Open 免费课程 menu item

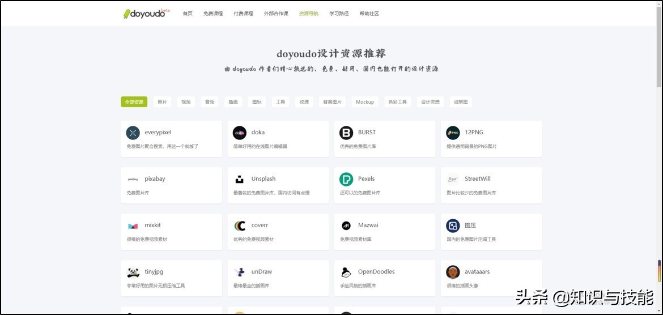tap(213, 14)
